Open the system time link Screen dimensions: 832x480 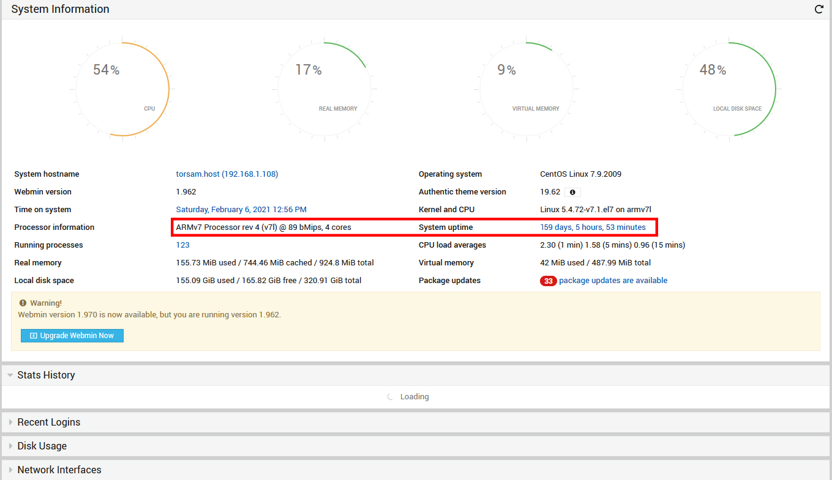point(241,210)
